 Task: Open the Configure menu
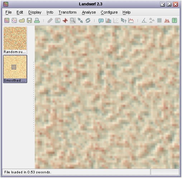[109, 12]
